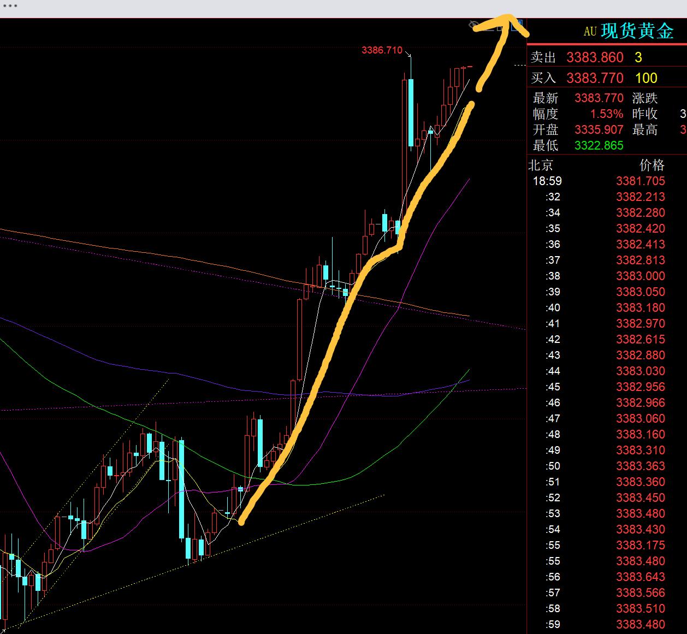Click the tall cyan candle below 3386.710

point(410,112)
